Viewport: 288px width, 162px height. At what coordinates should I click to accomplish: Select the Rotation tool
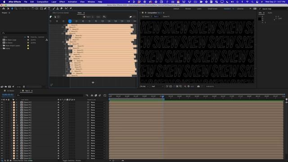(33, 9)
